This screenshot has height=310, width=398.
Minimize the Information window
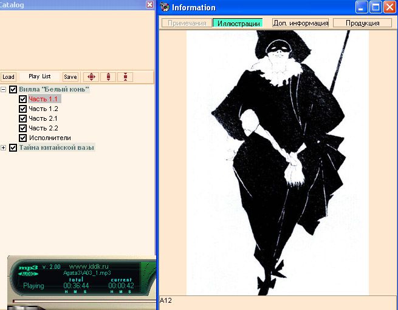click(362, 7)
